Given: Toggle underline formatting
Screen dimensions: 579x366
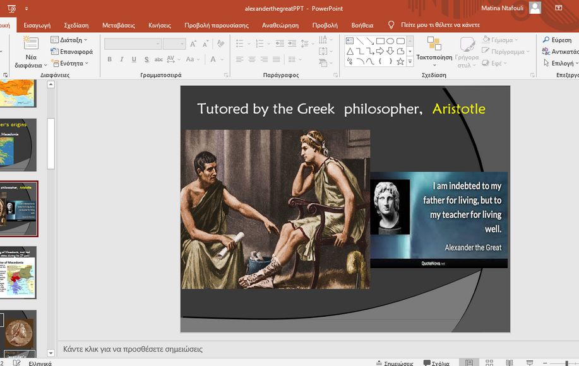Looking at the screenshot, I should (134, 59).
